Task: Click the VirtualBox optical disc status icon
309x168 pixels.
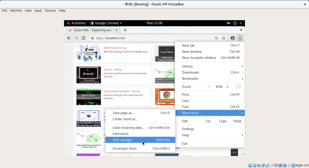Action: (x=255, y=166)
